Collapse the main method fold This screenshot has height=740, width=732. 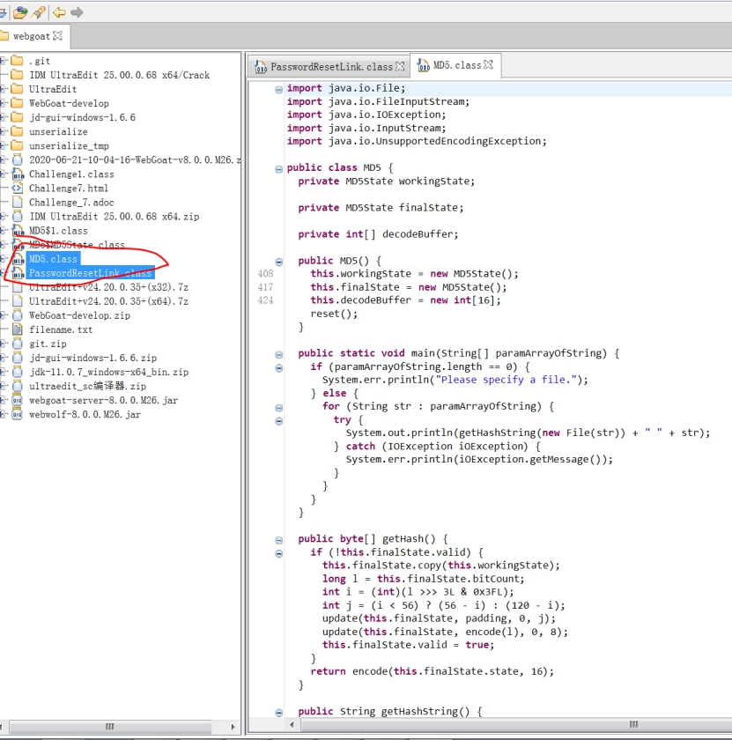278,354
